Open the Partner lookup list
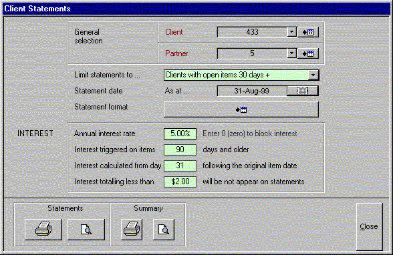This screenshot has height=255, width=393. 307,53
